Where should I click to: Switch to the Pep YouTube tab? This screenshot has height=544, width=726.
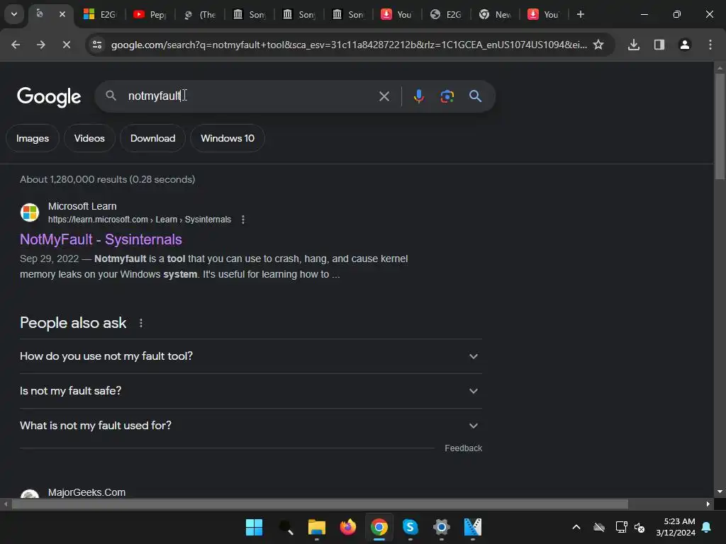150,14
